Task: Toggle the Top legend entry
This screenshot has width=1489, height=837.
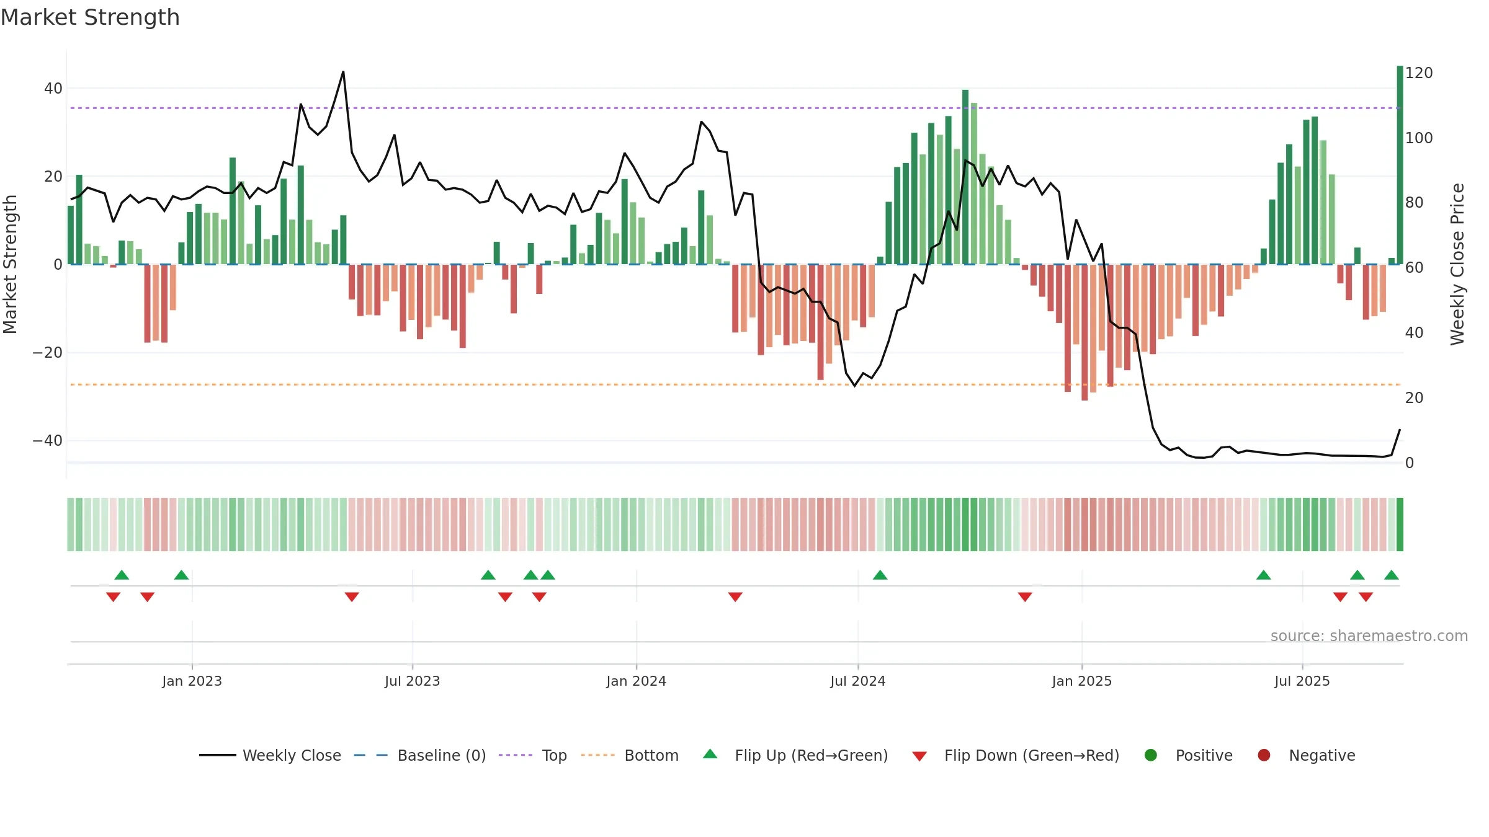Action: coord(533,755)
